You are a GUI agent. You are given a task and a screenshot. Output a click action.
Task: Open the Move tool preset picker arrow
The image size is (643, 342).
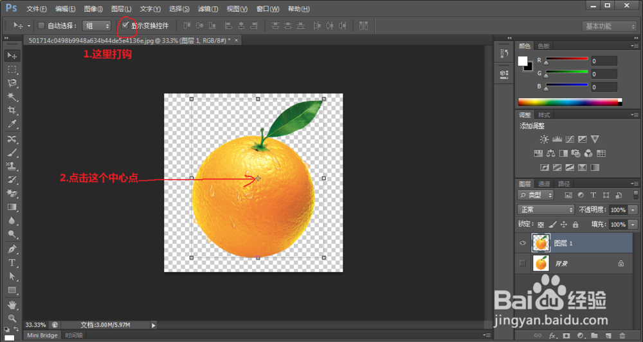tap(29, 26)
